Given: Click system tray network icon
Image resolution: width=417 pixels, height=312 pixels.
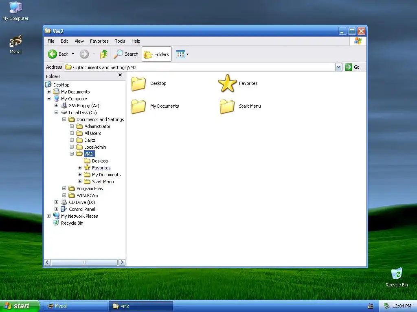Looking at the screenshot, I should tap(387, 306).
